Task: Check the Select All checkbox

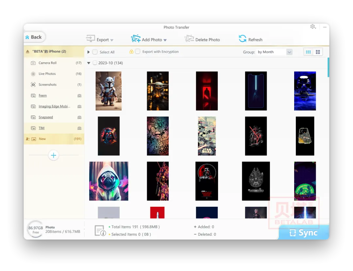Action: (95, 52)
